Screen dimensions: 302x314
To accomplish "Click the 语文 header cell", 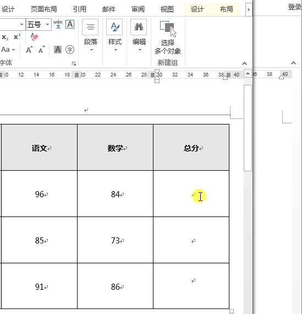I will tap(39, 148).
